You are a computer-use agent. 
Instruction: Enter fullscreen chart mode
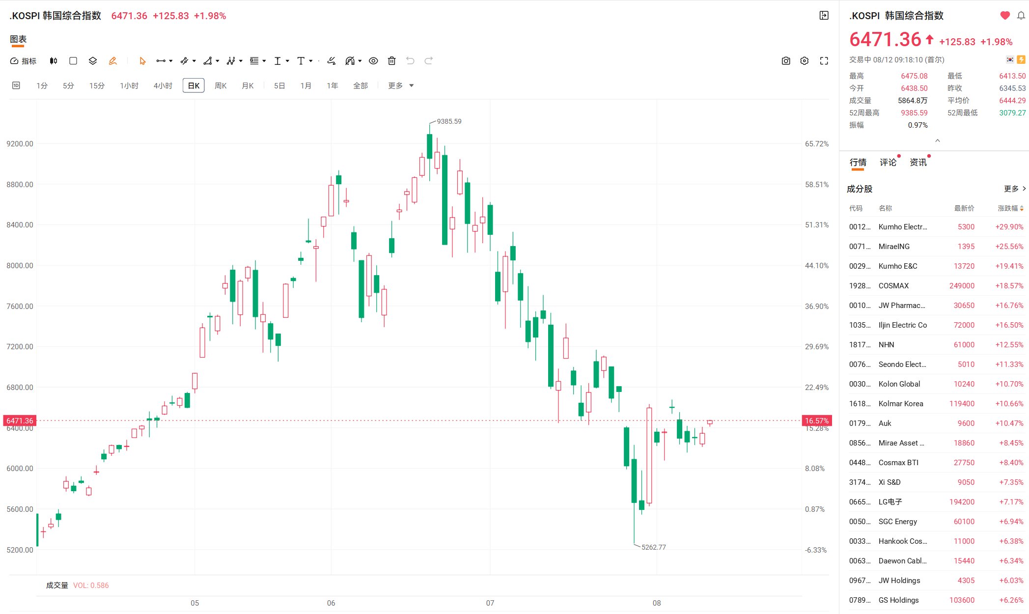[x=824, y=61]
